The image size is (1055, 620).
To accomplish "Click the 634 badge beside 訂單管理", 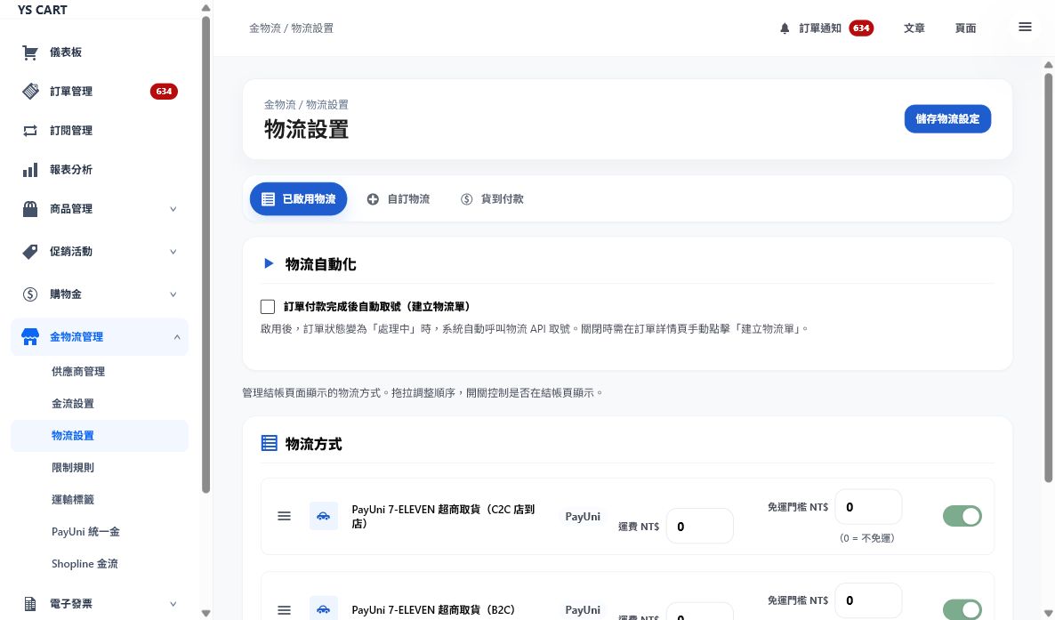I will pos(164,92).
